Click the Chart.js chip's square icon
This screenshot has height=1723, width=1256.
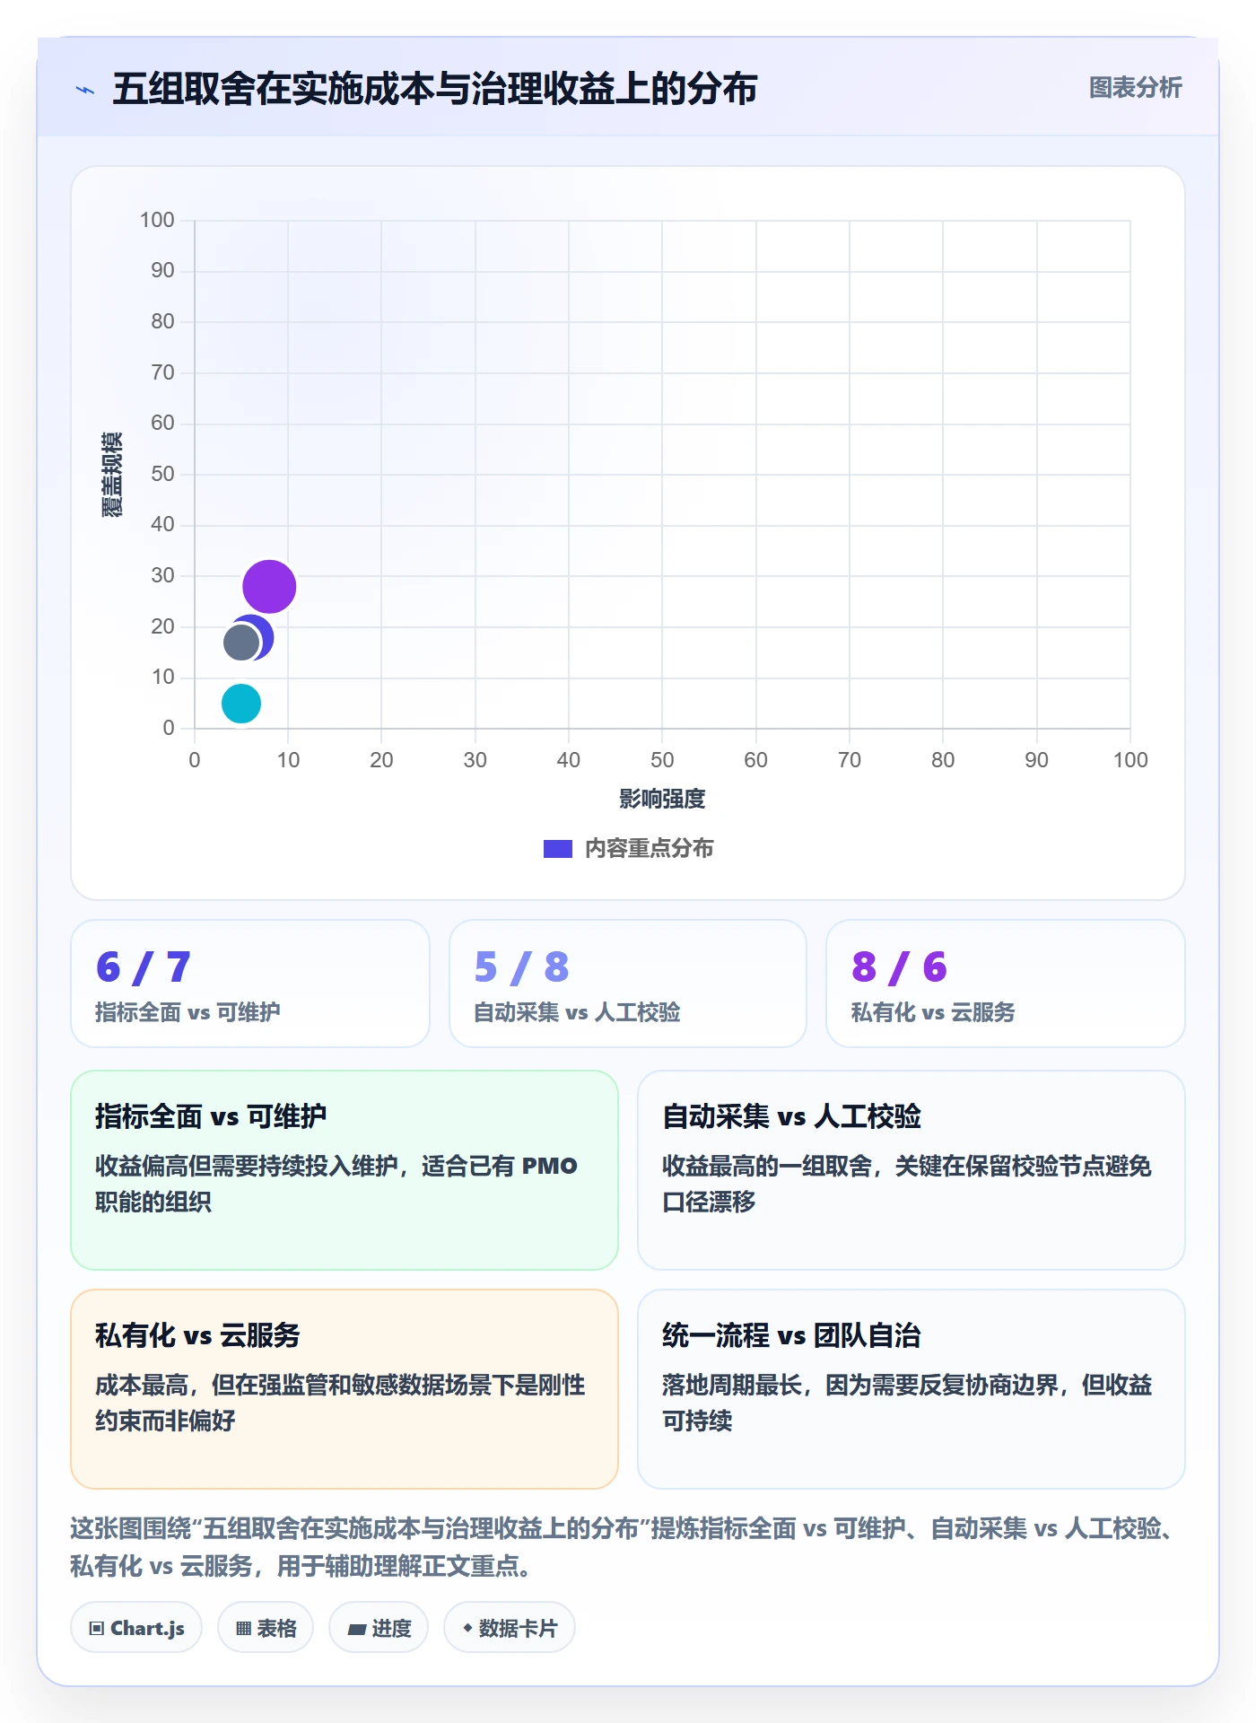point(97,1629)
